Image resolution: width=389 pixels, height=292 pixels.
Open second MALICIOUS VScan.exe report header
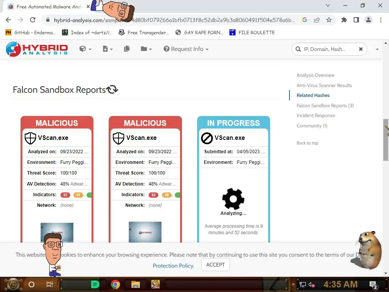pyautogui.click(x=145, y=123)
